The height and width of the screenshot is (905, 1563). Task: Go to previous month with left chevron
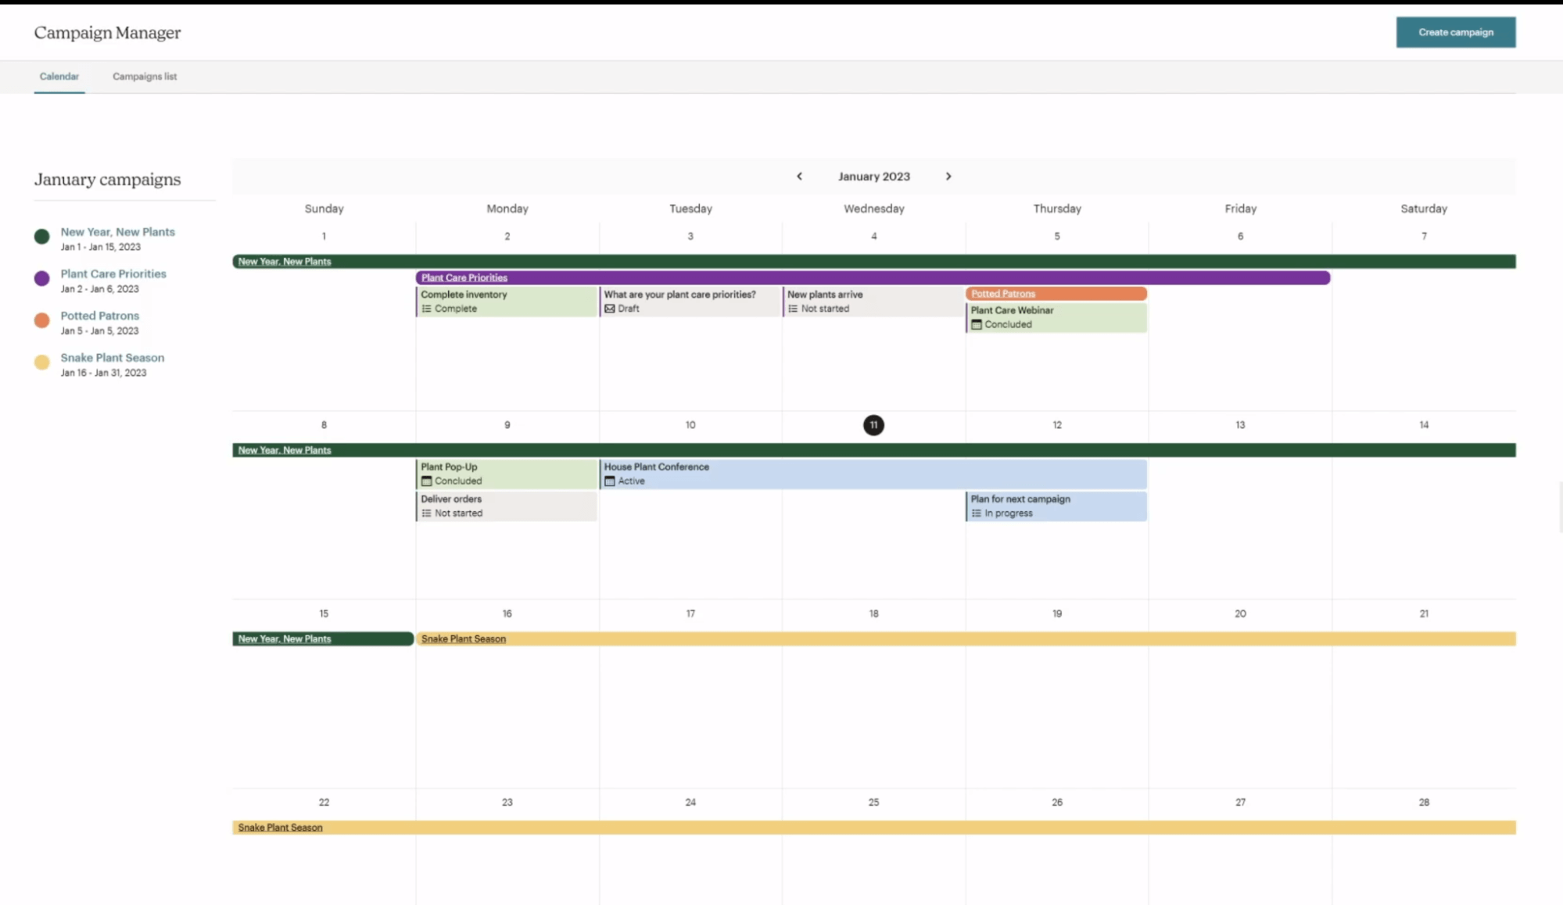[x=799, y=177]
